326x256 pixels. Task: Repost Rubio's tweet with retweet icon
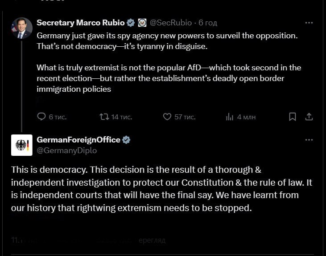pos(104,117)
